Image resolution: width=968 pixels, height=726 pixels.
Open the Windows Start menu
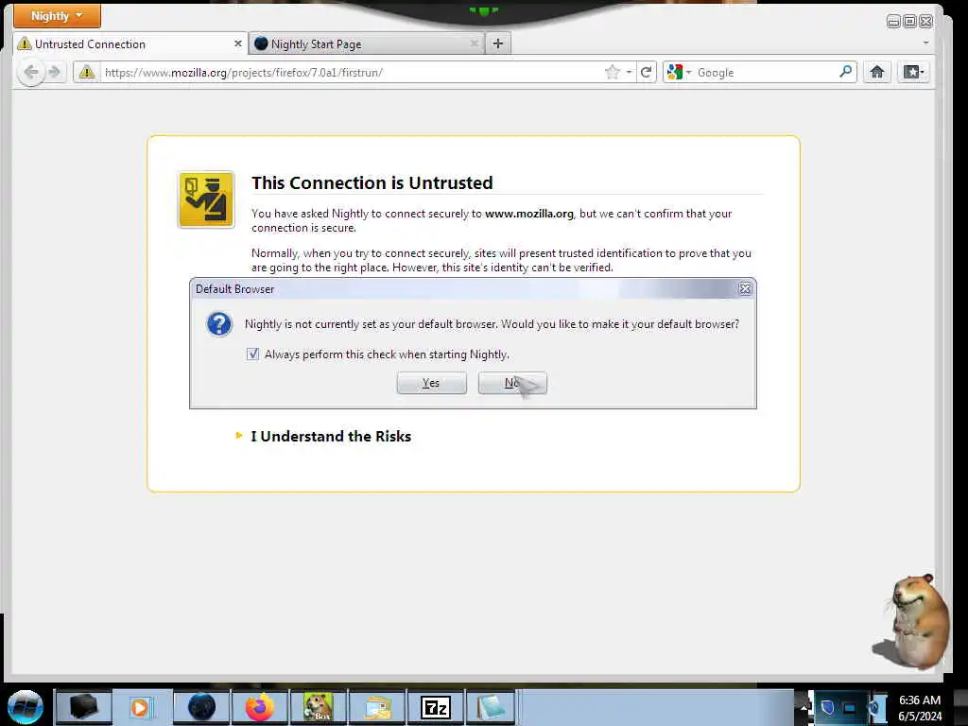tap(26, 707)
